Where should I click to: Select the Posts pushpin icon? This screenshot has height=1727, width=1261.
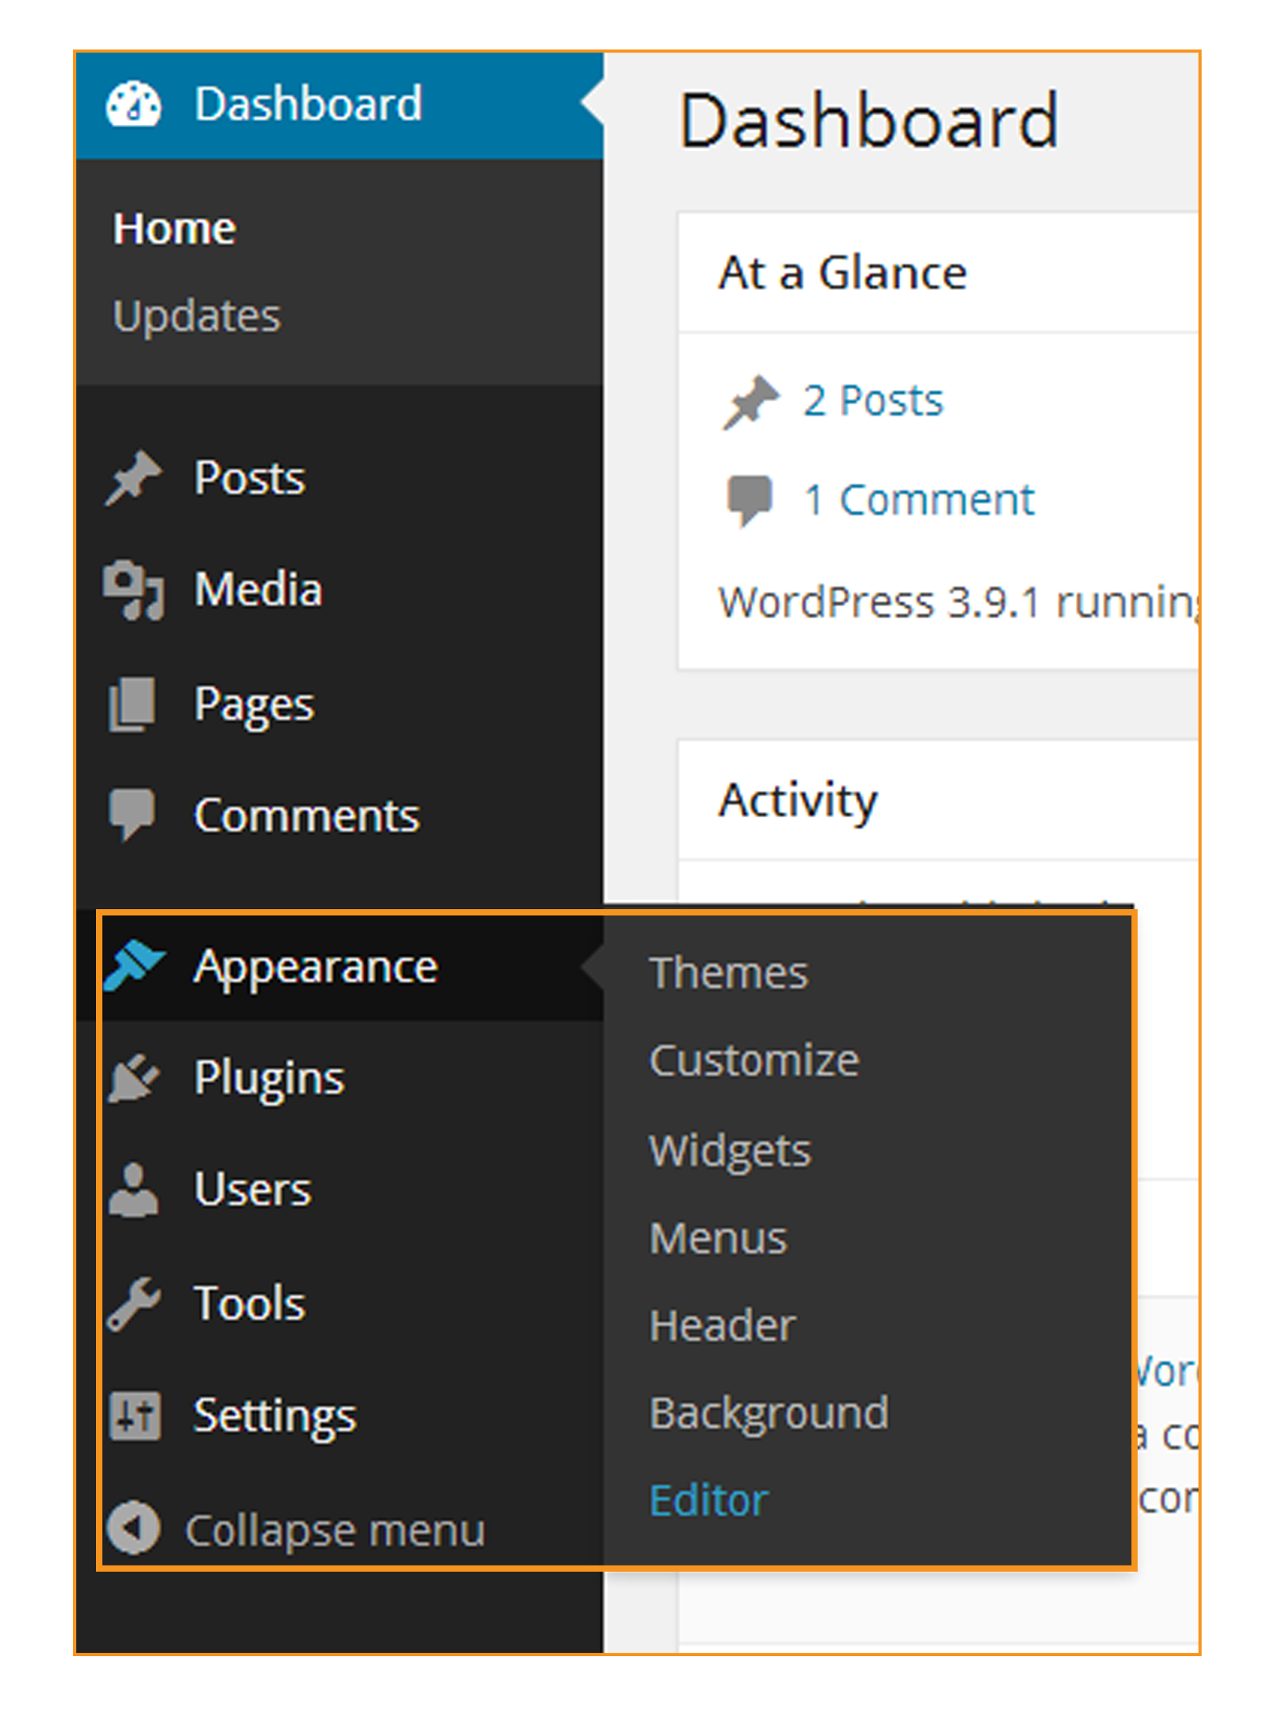pos(133,477)
